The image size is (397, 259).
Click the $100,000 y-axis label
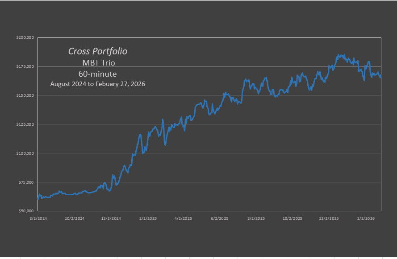(25, 153)
